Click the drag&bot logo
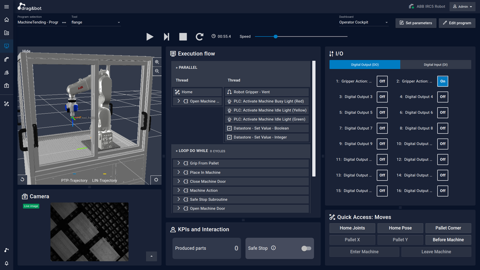 click(29, 6)
